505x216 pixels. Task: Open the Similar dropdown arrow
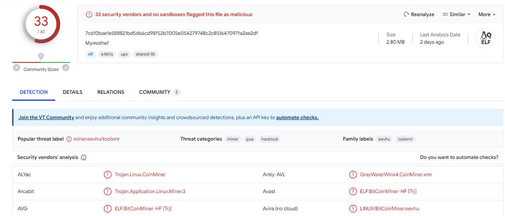[469, 15]
